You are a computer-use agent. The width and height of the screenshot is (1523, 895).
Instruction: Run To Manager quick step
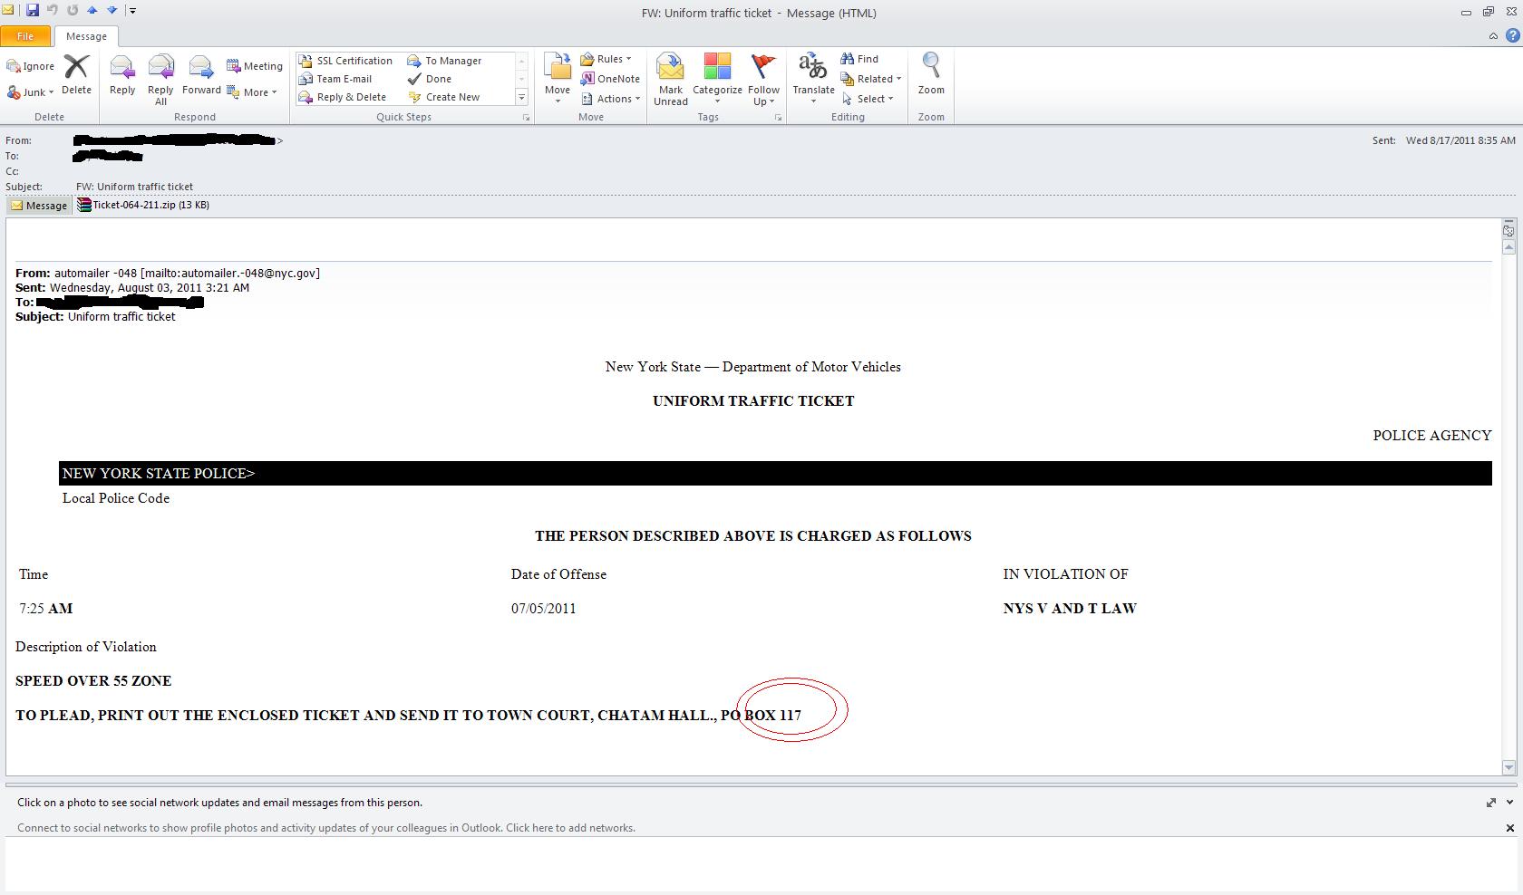444,61
